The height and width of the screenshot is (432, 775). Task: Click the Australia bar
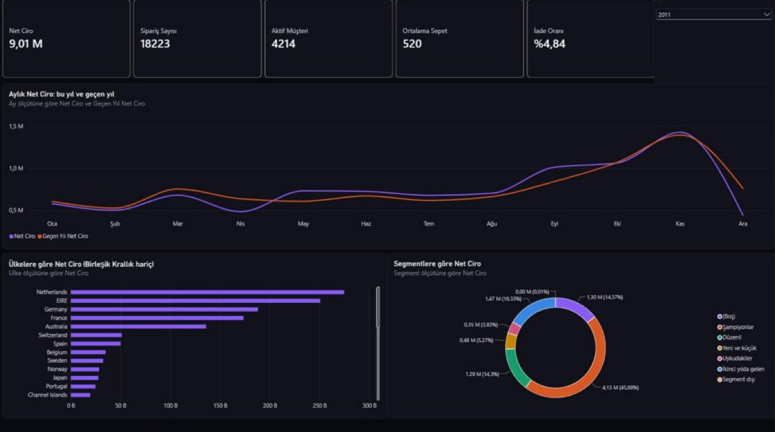pyautogui.click(x=138, y=327)
